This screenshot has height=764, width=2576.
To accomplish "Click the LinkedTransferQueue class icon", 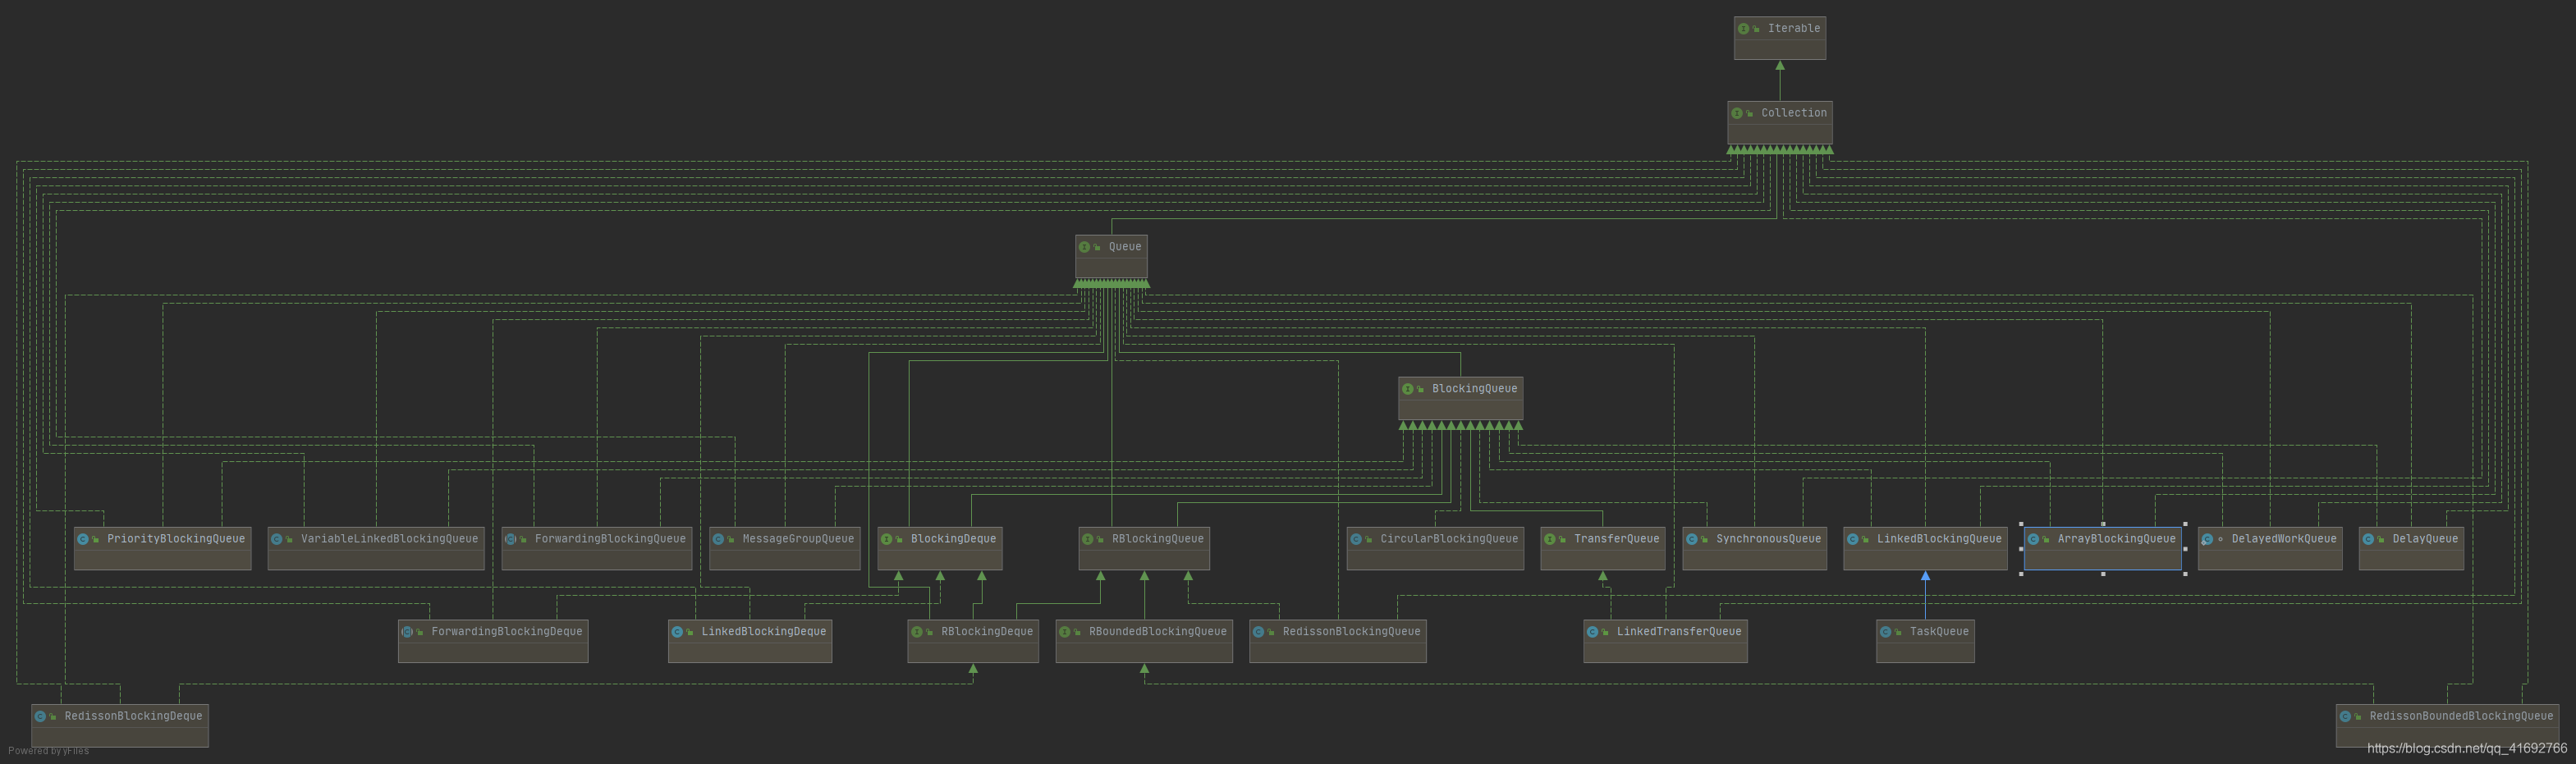I will [x=1592, y=632].
